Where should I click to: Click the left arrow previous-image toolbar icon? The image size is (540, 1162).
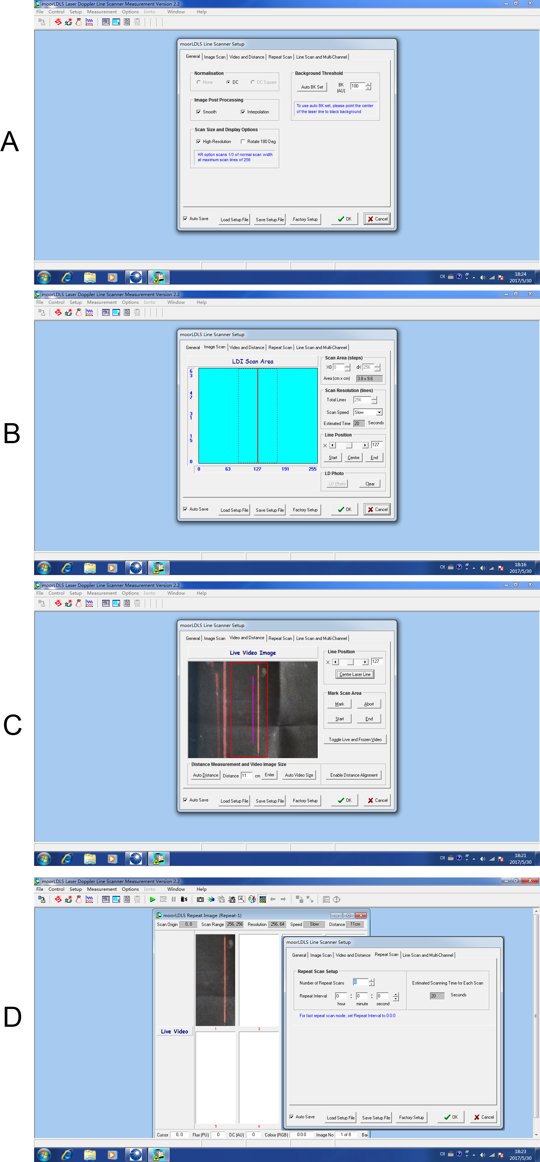pyautogui.click(x=273, y=899)
